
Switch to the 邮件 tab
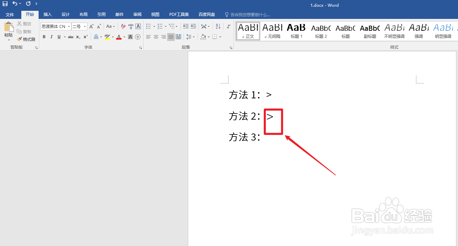click(x=119, y=15)
